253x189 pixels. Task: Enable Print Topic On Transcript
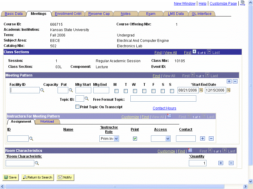[78, 107]
